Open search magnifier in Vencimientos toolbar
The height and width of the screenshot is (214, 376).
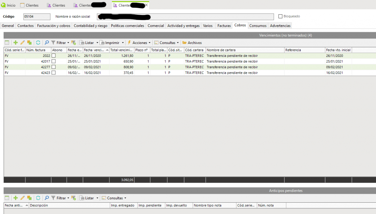[47, 43]
